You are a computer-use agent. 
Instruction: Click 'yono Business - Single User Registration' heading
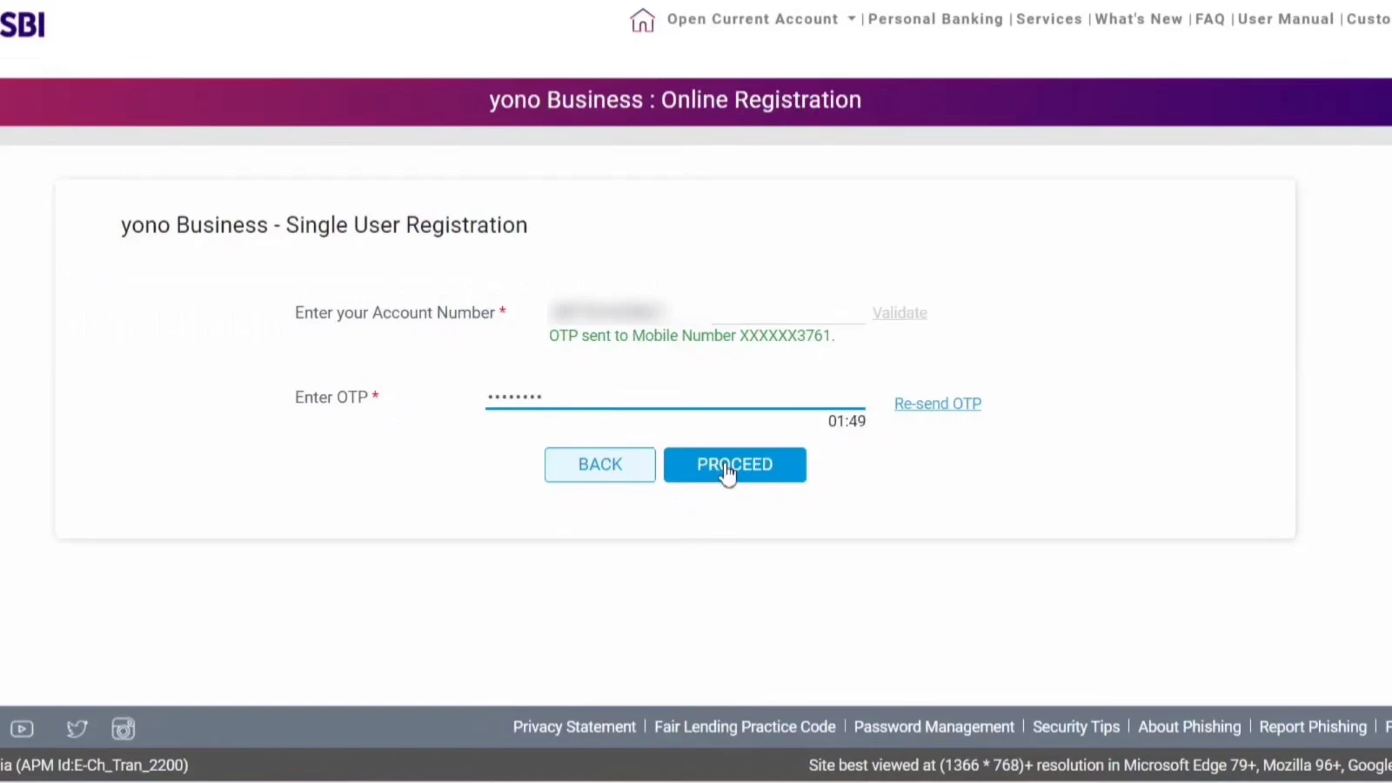pos(325,225)
